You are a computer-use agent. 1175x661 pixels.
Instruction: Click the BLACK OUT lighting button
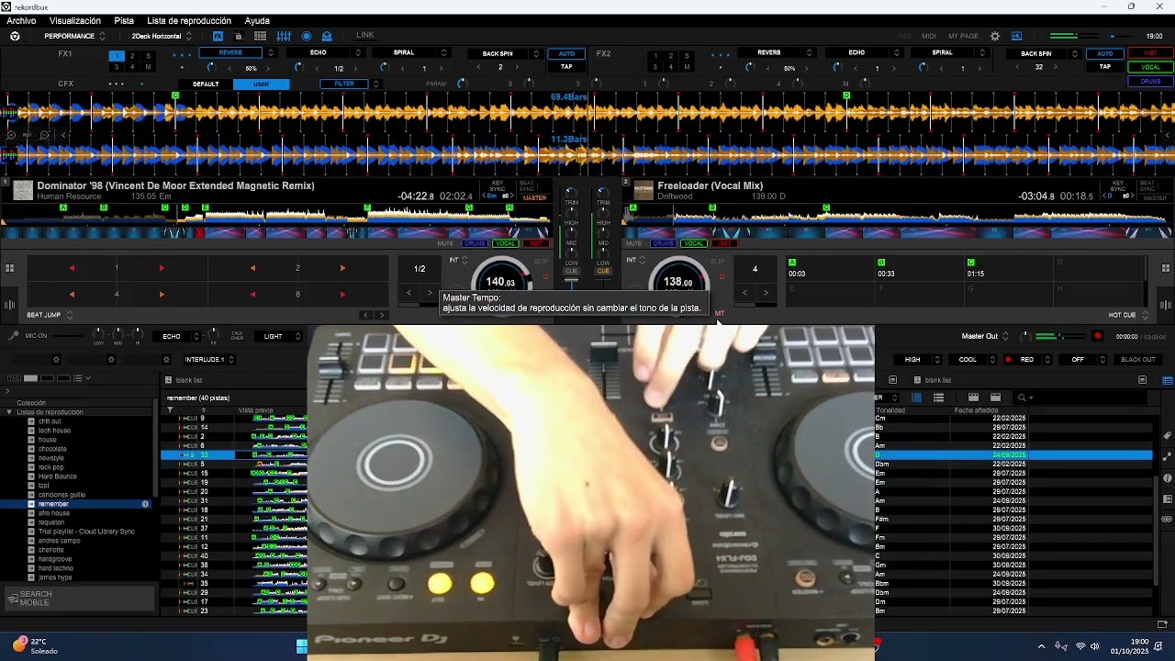coord(1138,360)
